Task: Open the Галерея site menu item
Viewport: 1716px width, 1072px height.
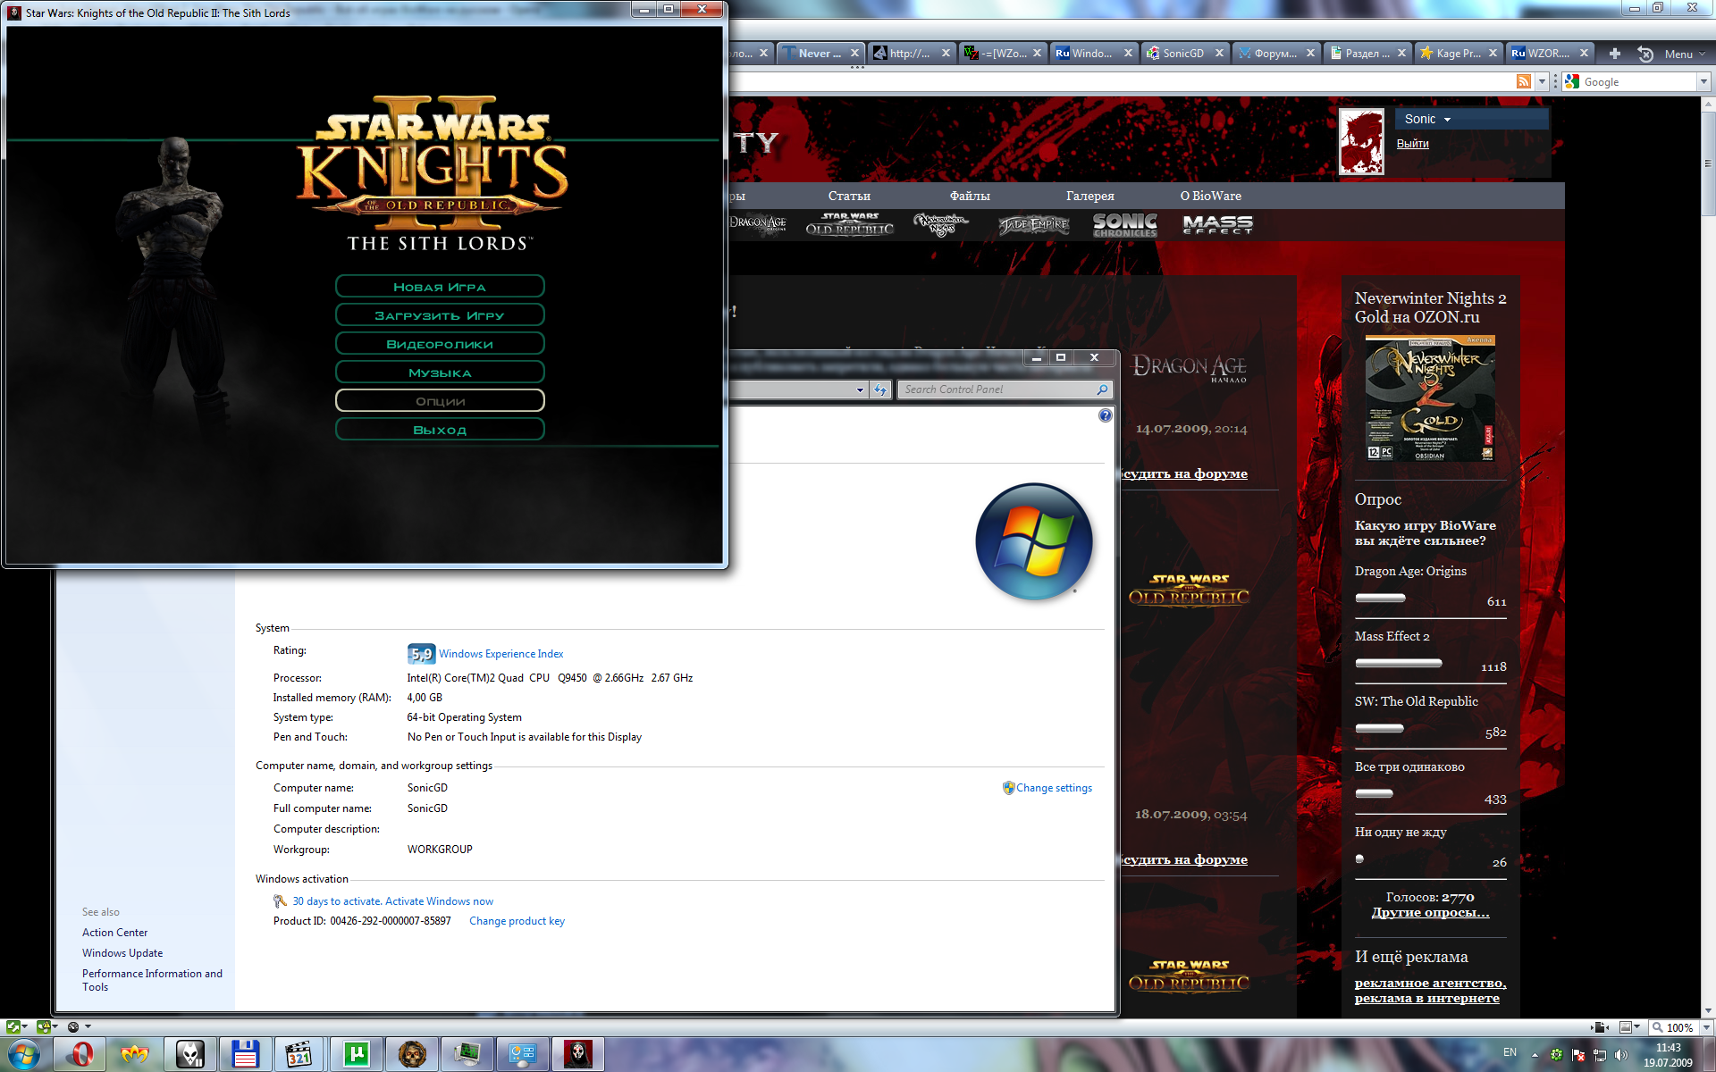Action: pyautogui.click(x=1089, y=196)
